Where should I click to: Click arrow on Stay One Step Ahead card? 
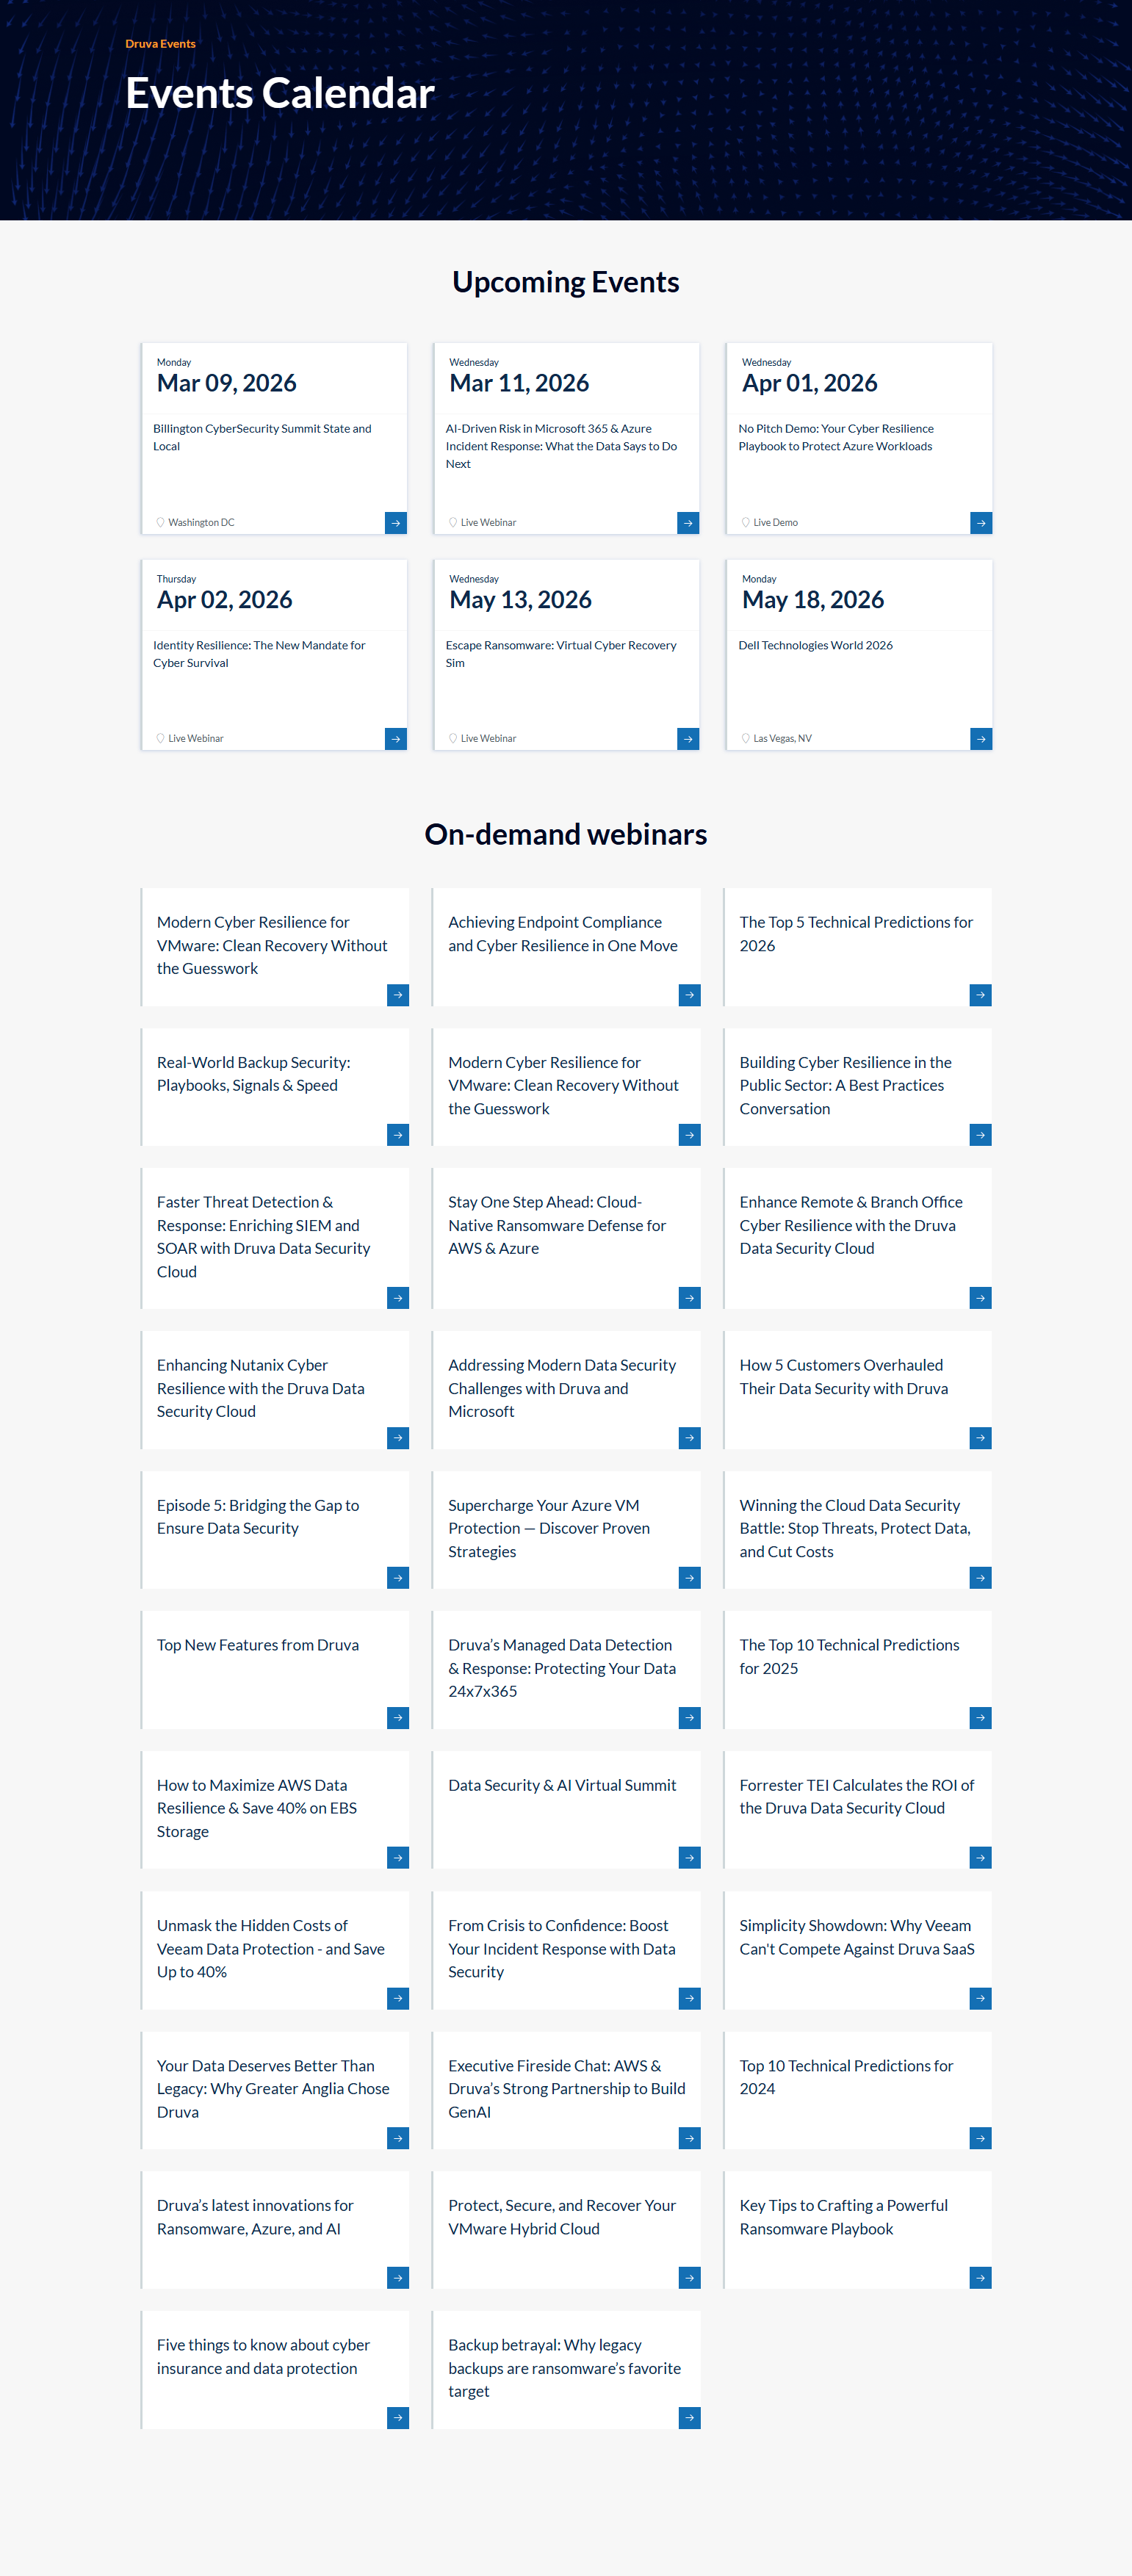pyautogui.click(x=689, y=1298)
